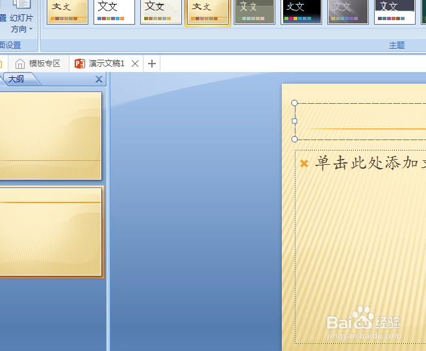Choose the dark gray gradient theme
The width and height of the screenshot is (426, 351).
click(348, 12)
